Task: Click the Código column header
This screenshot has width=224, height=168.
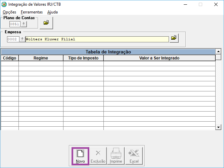Action: [9, 58]
